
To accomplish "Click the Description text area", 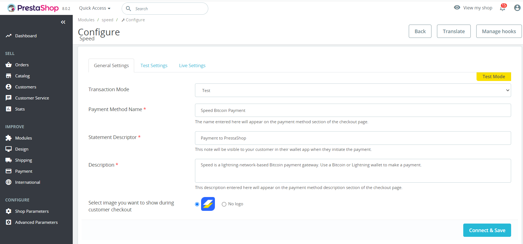I will coord(353,171).
